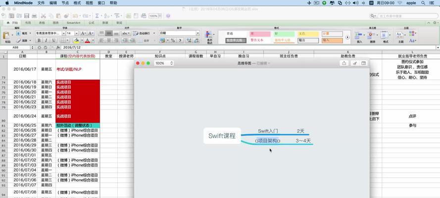
Task: Click the increase decimal places icon
Action: tap(189, 41)
